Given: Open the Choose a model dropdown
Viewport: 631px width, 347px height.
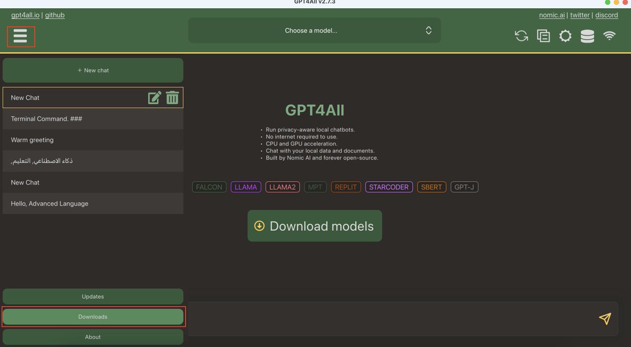Looking at the screenshot, I should pos(314,30).
